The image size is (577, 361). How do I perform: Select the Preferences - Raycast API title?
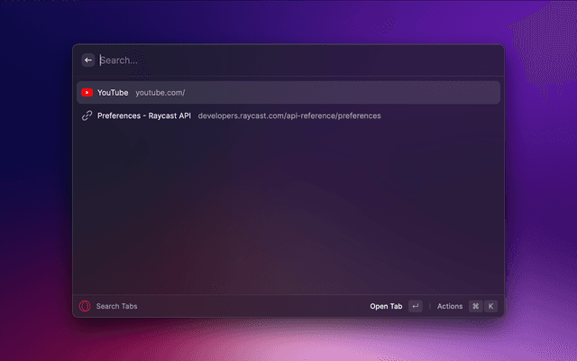tap(144, 116)
